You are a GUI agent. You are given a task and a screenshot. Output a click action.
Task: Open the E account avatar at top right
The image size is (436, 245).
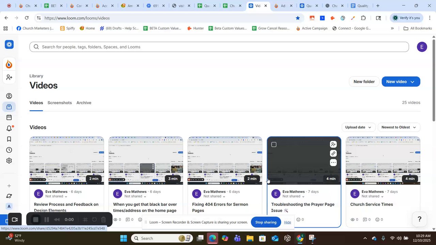coord(422,47)
